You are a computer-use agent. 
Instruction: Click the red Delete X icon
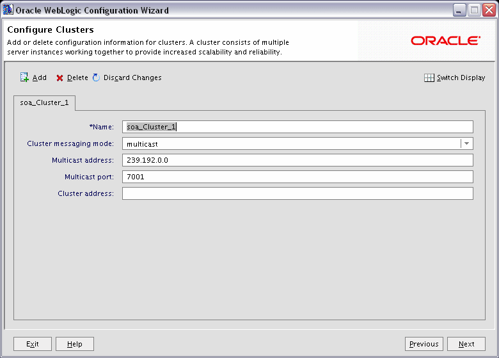coord(59,78)
